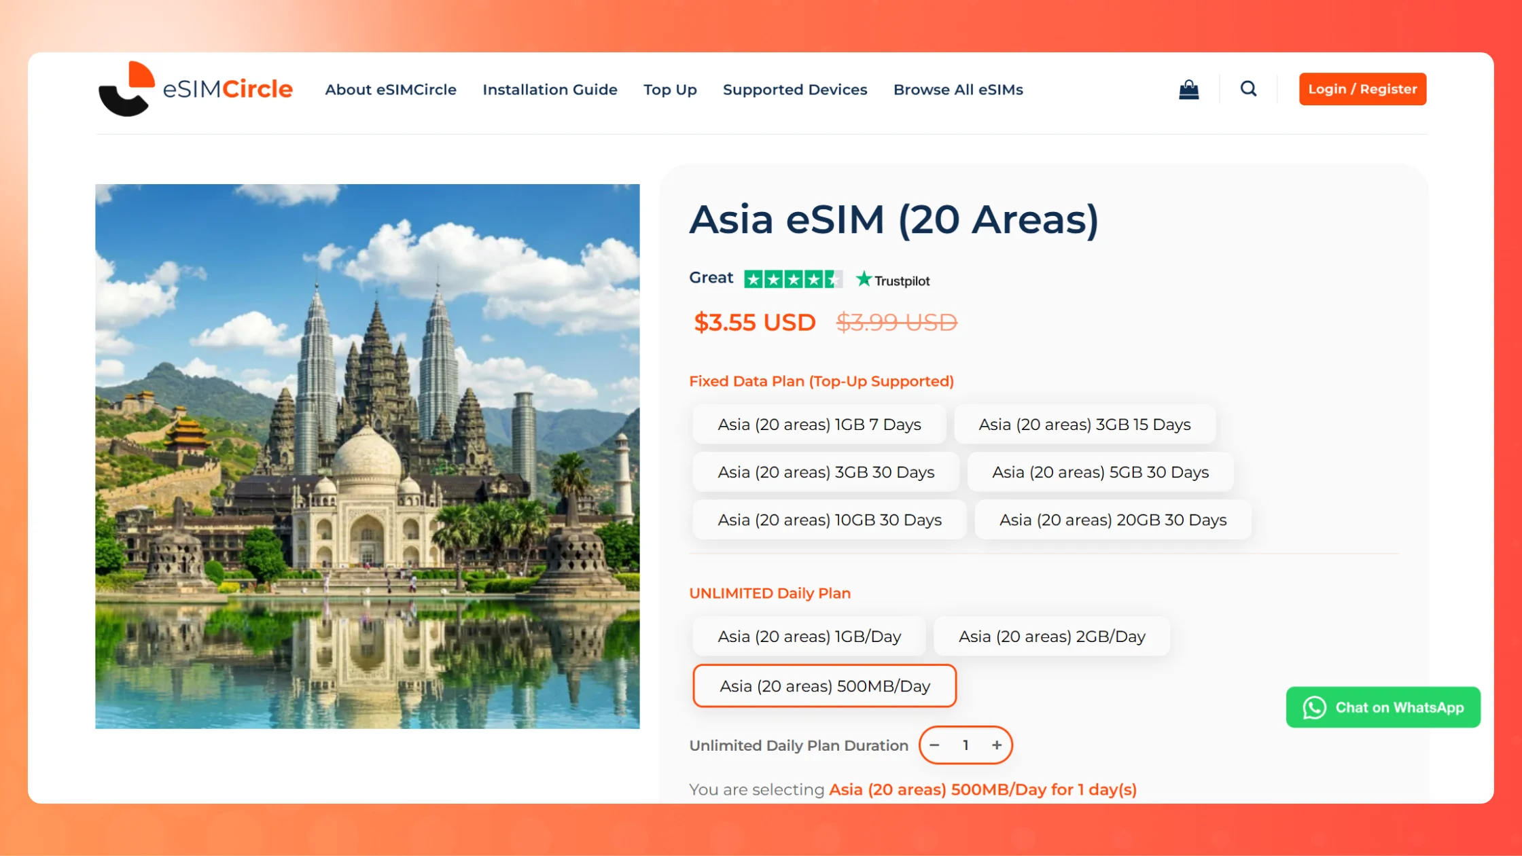Click the eSIMCircle logo

click(x=196, y=89)
